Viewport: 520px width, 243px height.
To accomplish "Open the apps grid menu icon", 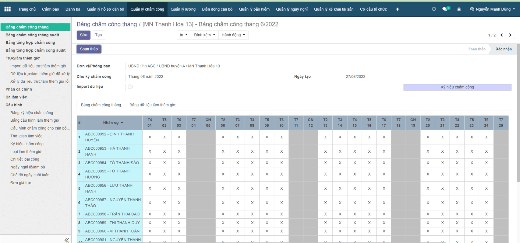I will [x=8, y=9].
